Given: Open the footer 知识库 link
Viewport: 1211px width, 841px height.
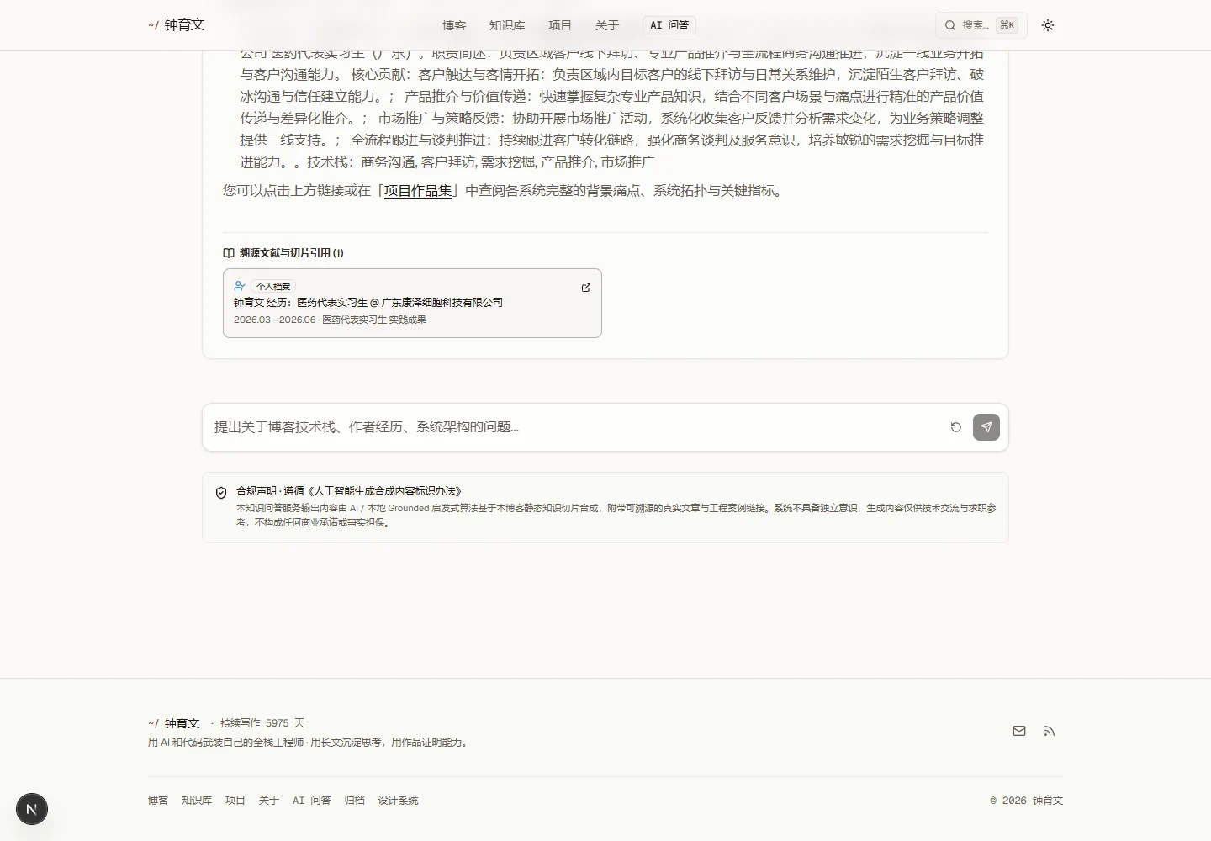Looking at the screenshot, I should [197, 801].
